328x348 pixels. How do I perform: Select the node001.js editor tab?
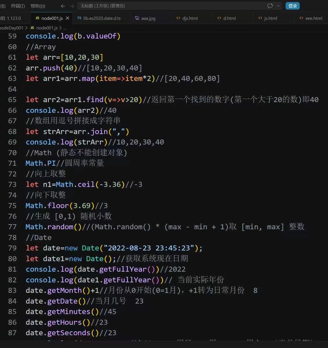pyautogui.click(x=52, y=18)
